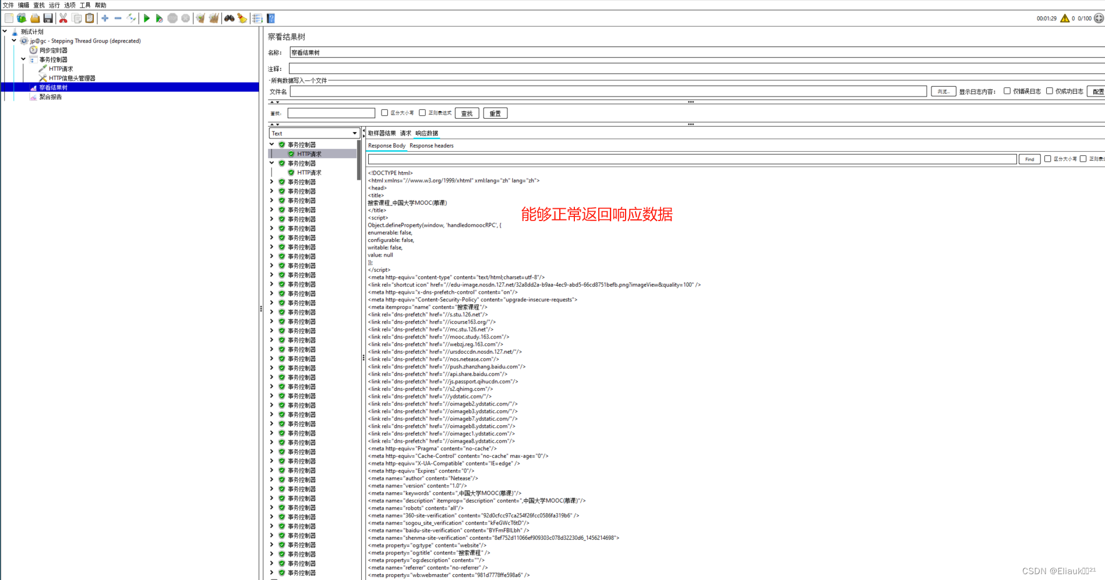Click the Paste clipboard toolbar icon
The image size is (1105, 580).
pyautogui.click(x=90, y=19)
